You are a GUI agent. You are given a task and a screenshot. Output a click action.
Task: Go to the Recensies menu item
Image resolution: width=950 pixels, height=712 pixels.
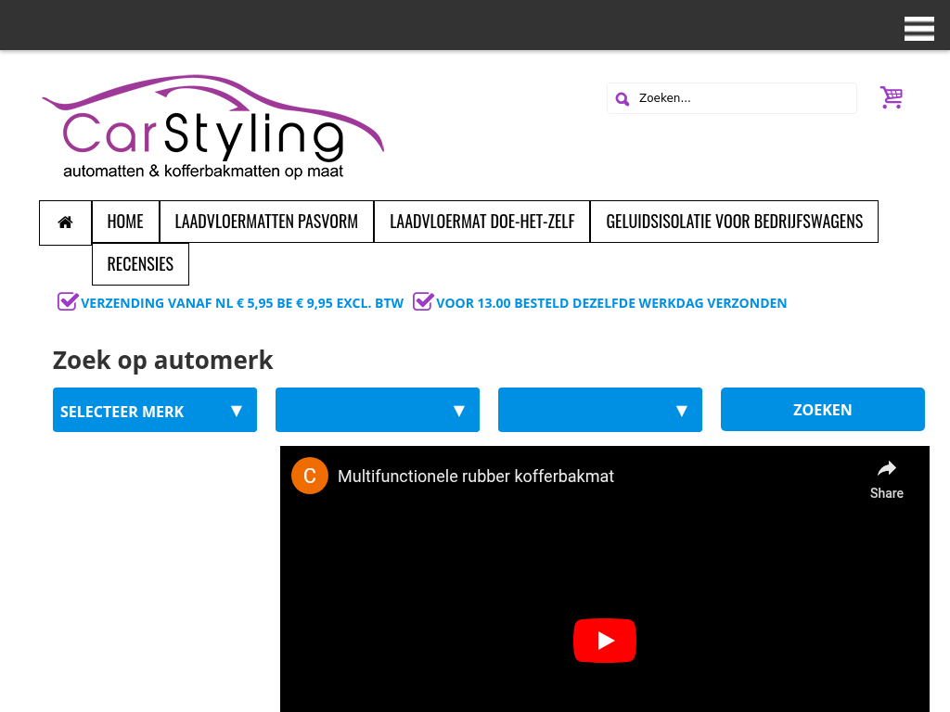[x=140, y=264]
